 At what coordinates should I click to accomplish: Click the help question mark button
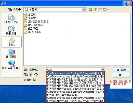pyautogui.click(x=125, y=4)
